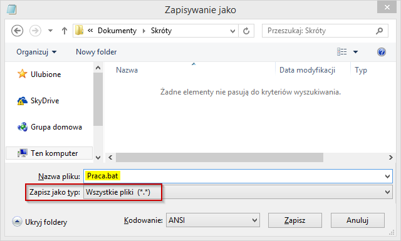Select Ulubione in the navigation pane
This screenshot has height=241, width=401.
[x=46, y=74]
